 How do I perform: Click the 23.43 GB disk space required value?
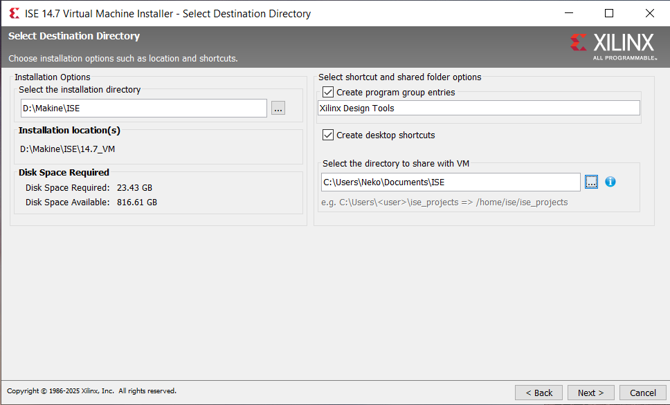click(134, 187)
